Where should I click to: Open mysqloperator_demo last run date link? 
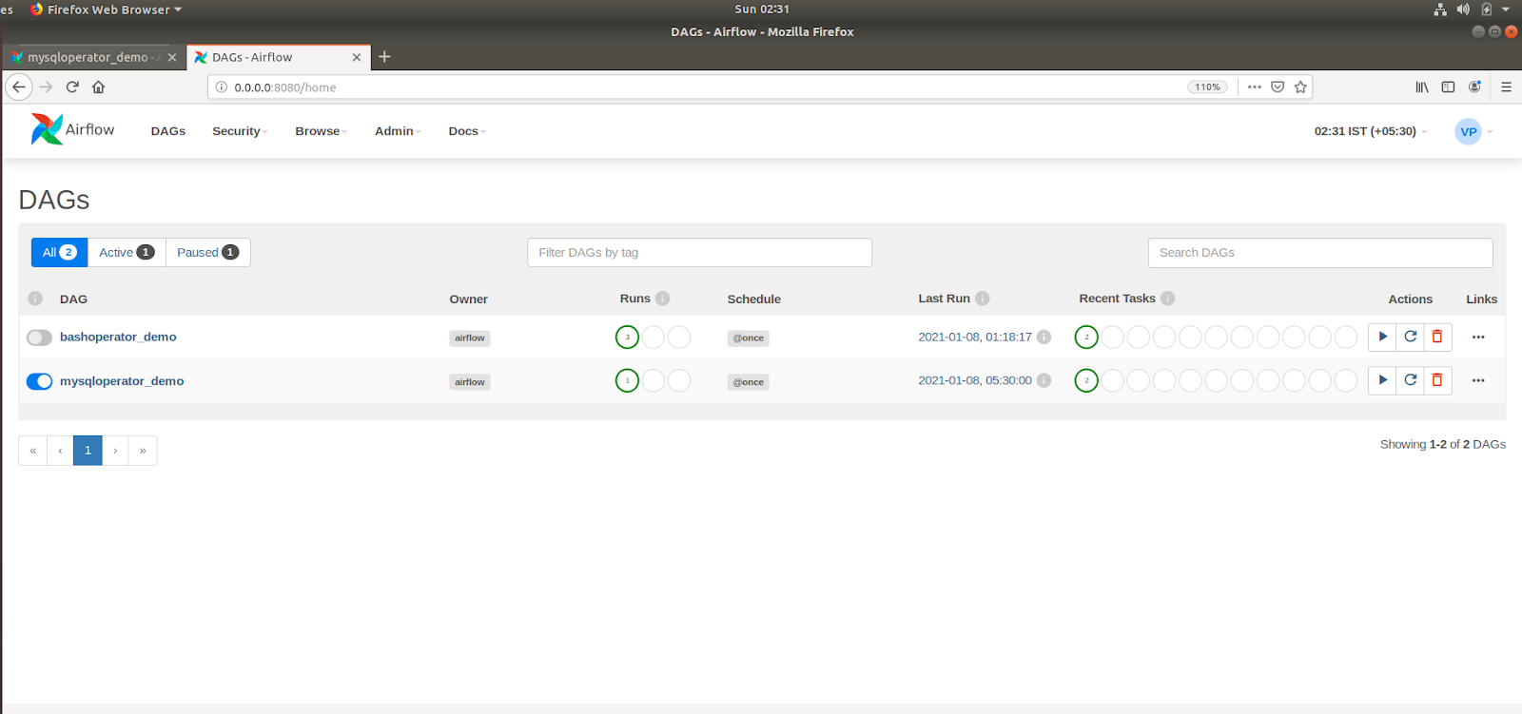[x=974, y=380]
